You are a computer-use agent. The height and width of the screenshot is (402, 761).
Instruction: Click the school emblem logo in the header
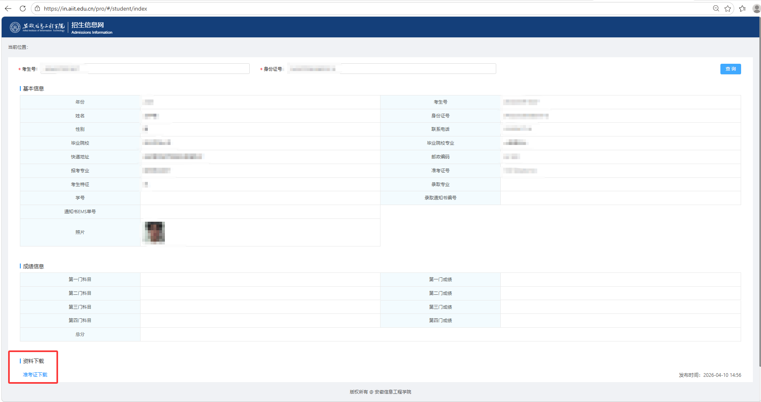pos(15,27)
